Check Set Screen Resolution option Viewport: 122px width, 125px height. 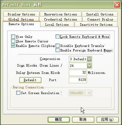pos(18,93)
